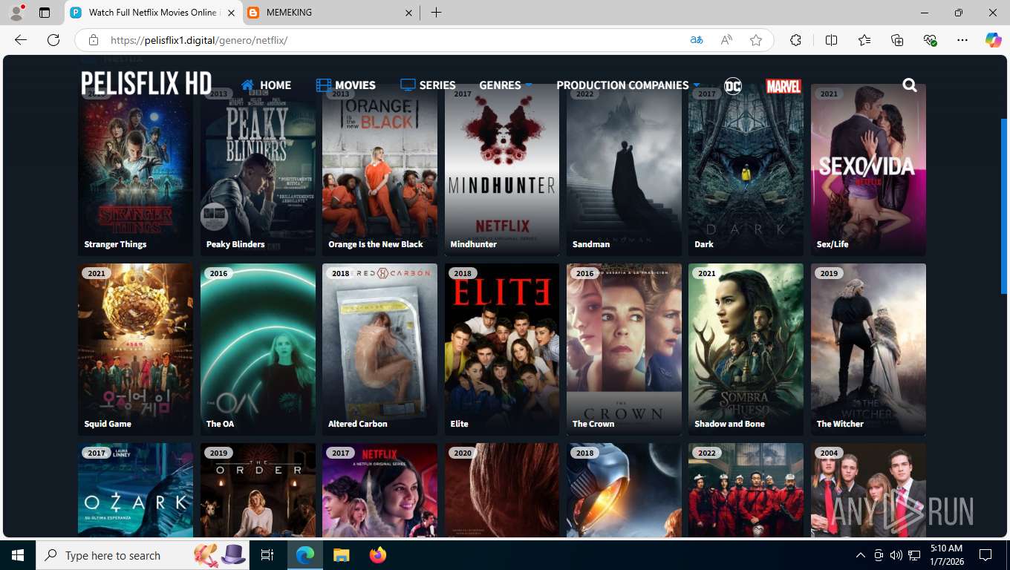Open Collections icon in toolbar
The height and width of the screenshot is (570, 1010).
coord(897,40)
